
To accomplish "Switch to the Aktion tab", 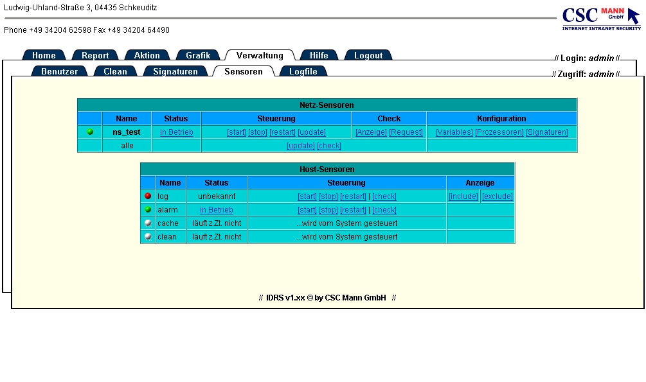I will click(x=147, y=55).
